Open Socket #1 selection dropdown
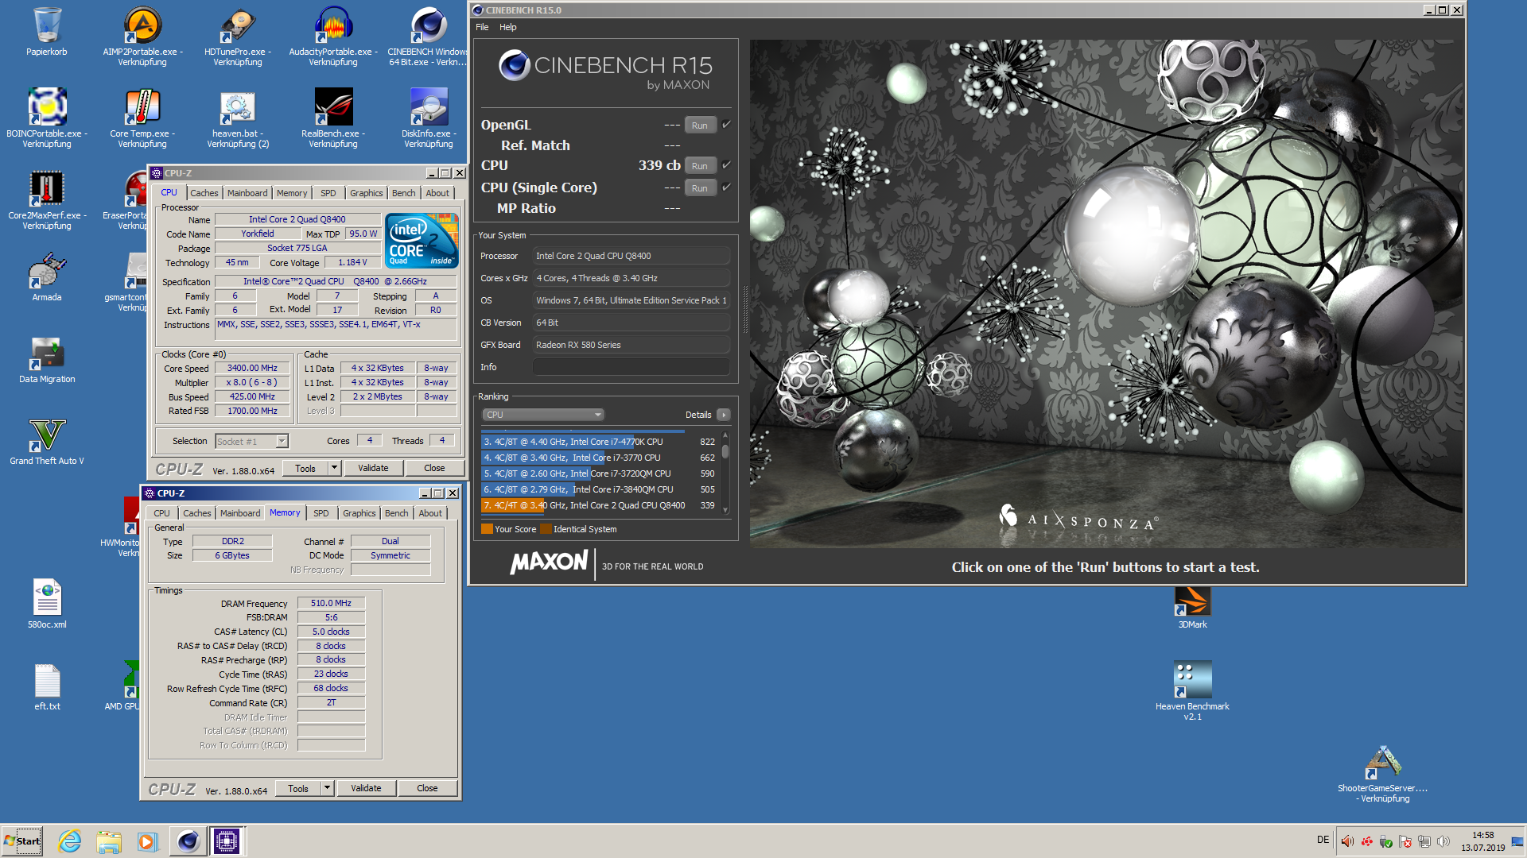1527x858 pixels. pyautogui.click(x=251, y=441)
